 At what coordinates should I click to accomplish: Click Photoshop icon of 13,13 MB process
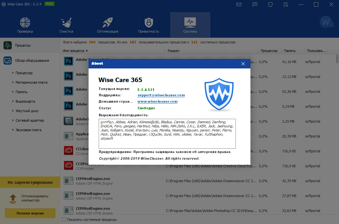pyautogui.click(x=69, y=76)
